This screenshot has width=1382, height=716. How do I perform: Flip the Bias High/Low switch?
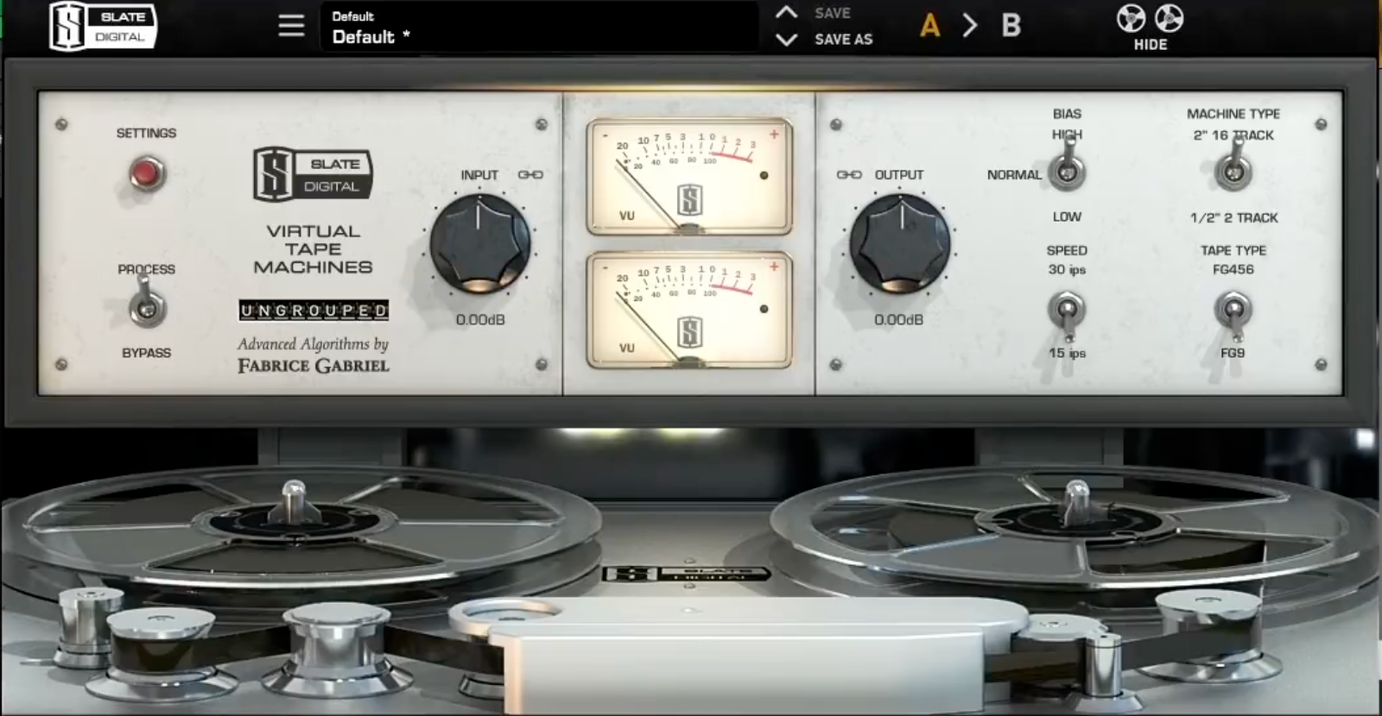point(1068,168)
